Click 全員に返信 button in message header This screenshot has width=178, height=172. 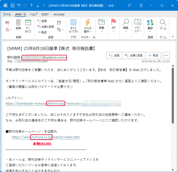pyautogui.click(x=133, y=55)
